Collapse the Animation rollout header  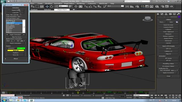(16, 8)
